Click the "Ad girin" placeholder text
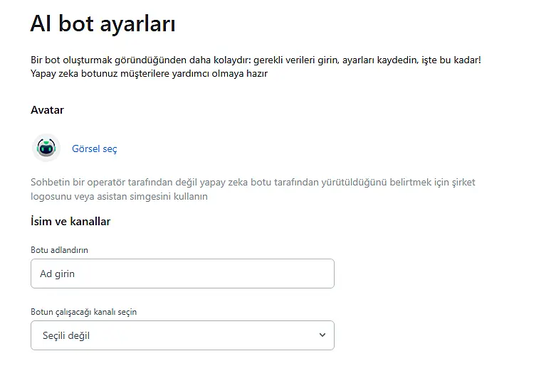551x373 pixels. 57,274
